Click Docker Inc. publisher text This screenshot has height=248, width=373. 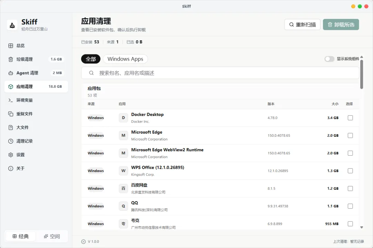click(140, 122)
